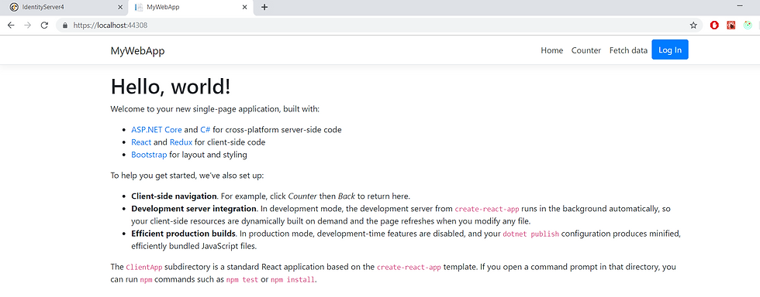Image resolution: width=760 pixels, height=297 pixels.
Task: Minimize the browser window
Action: [740, 6]
